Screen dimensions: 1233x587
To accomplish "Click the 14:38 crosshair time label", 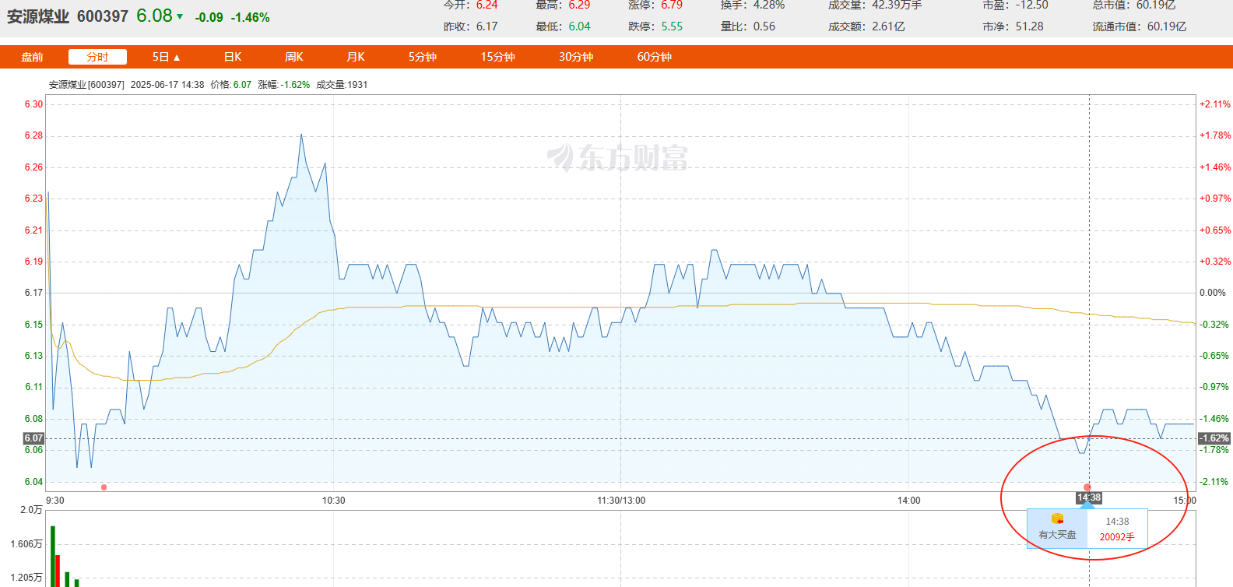I will point(1089,497).
